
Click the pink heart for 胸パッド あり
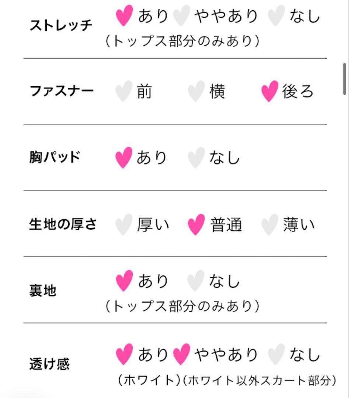point(123,158)
